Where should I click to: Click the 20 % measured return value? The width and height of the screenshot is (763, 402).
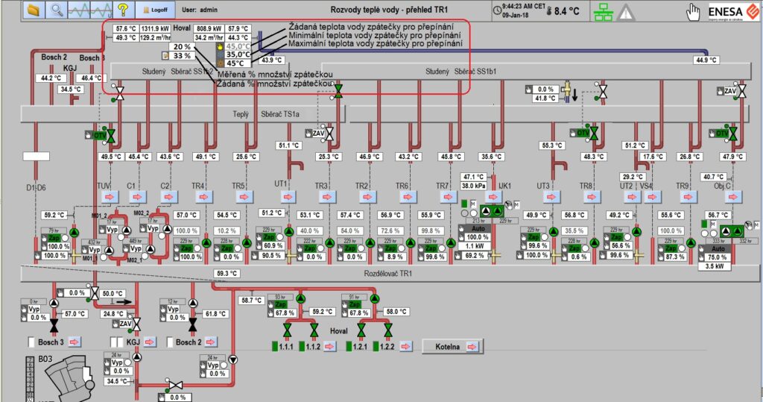(182, 47)
